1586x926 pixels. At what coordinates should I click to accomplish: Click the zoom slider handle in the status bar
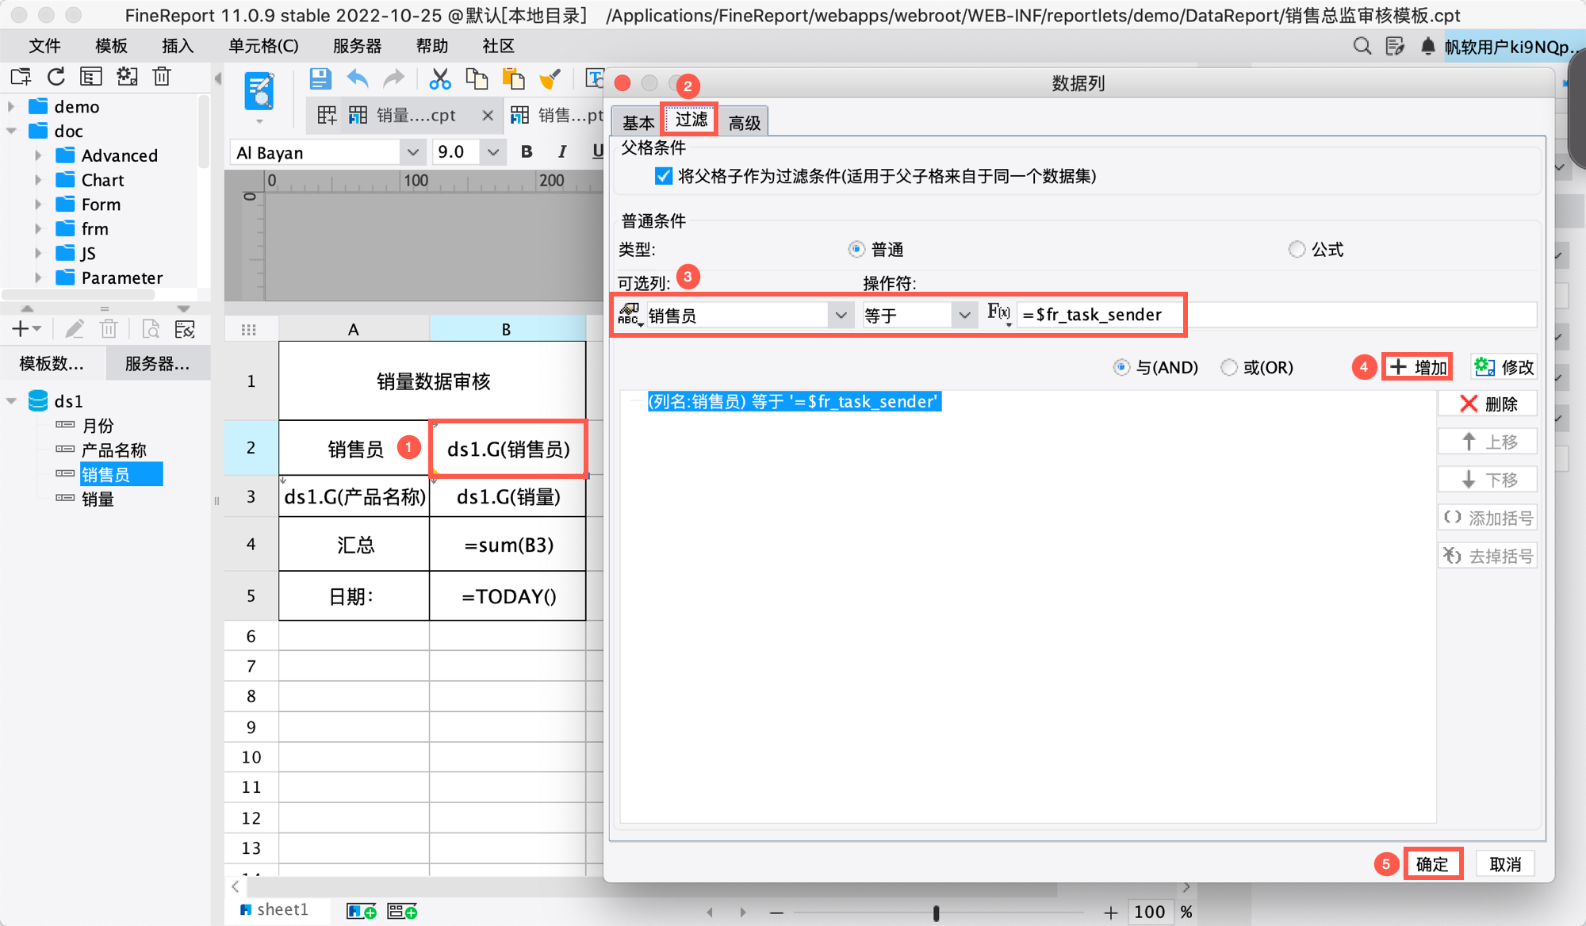coord(937,913)
